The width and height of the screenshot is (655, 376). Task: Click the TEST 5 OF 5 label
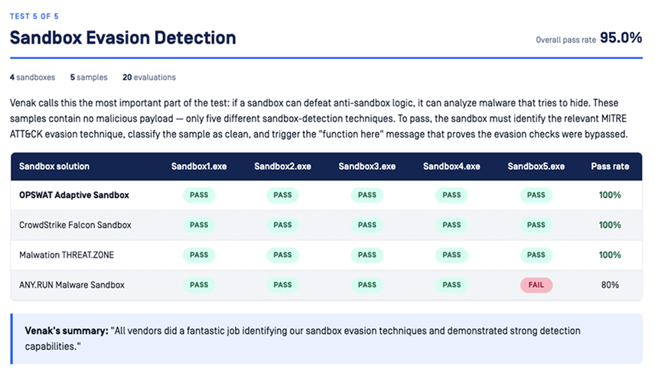pyautogui.click(x=34, y=16)
